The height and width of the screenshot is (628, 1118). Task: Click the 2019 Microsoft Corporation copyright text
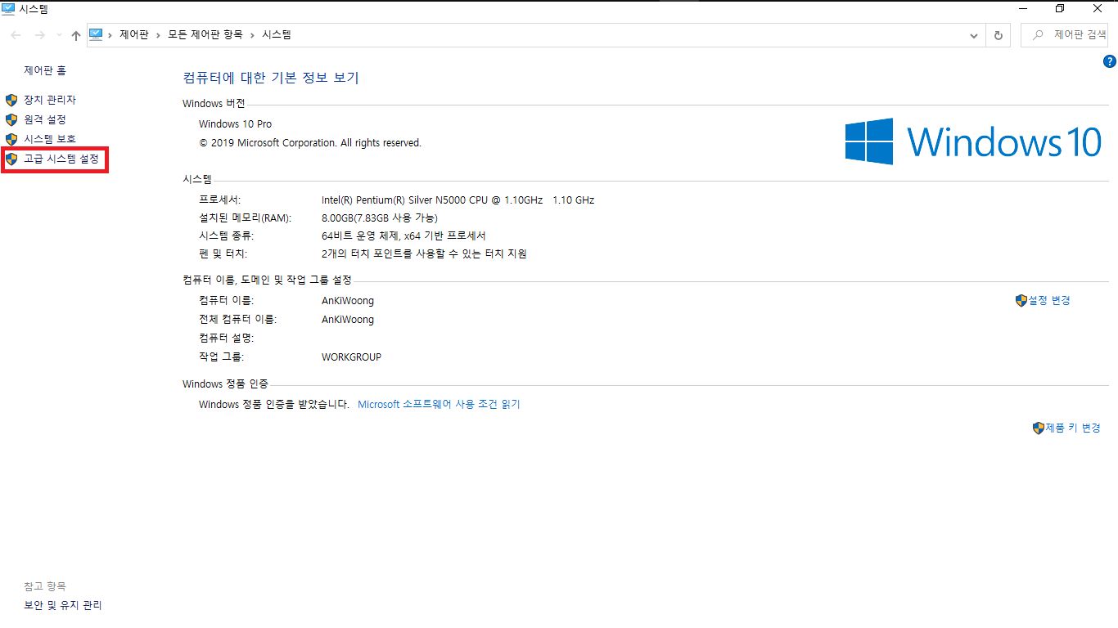click(310, 143)
